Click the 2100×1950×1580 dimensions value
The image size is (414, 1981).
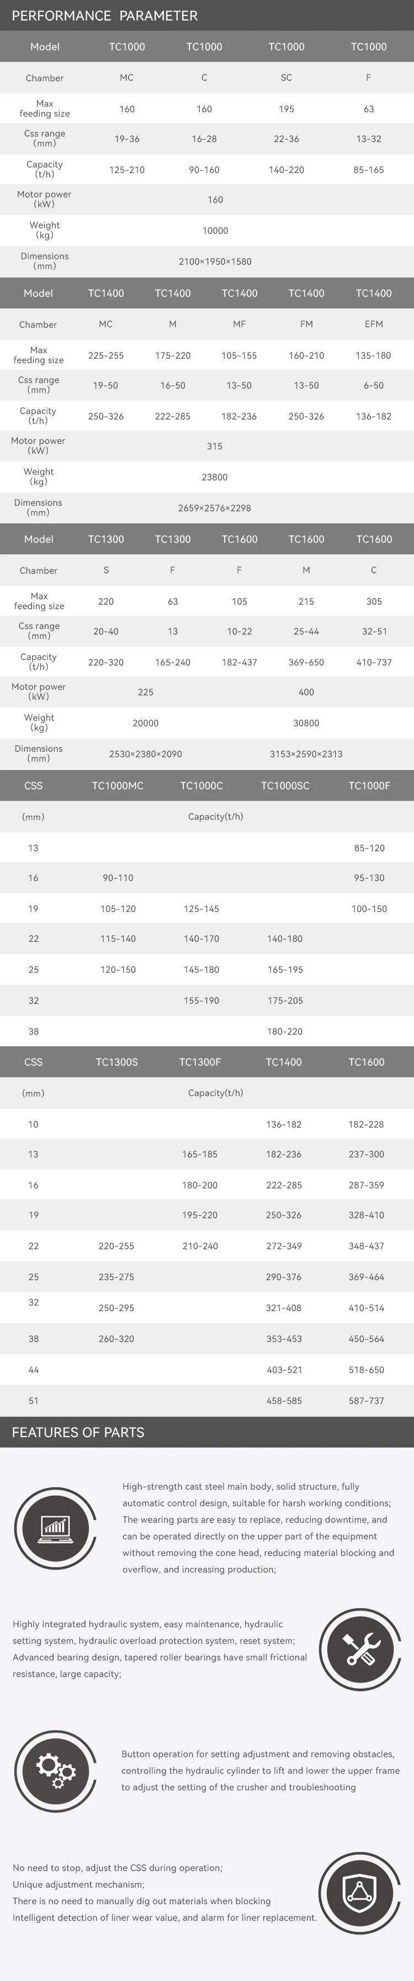click(x=215, y=261)
